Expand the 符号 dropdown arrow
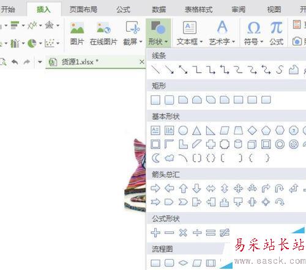 (x=261, y=42)
